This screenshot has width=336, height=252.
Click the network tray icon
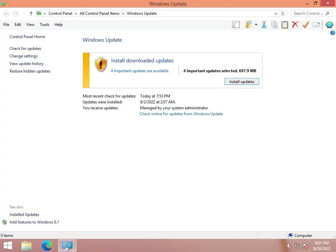point(297,246)
